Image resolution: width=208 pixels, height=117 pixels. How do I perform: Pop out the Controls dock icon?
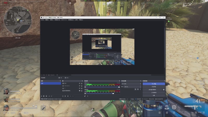pos(165,81)
